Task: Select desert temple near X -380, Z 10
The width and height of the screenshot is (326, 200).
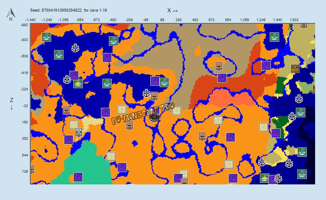Action: coord(122,110)
